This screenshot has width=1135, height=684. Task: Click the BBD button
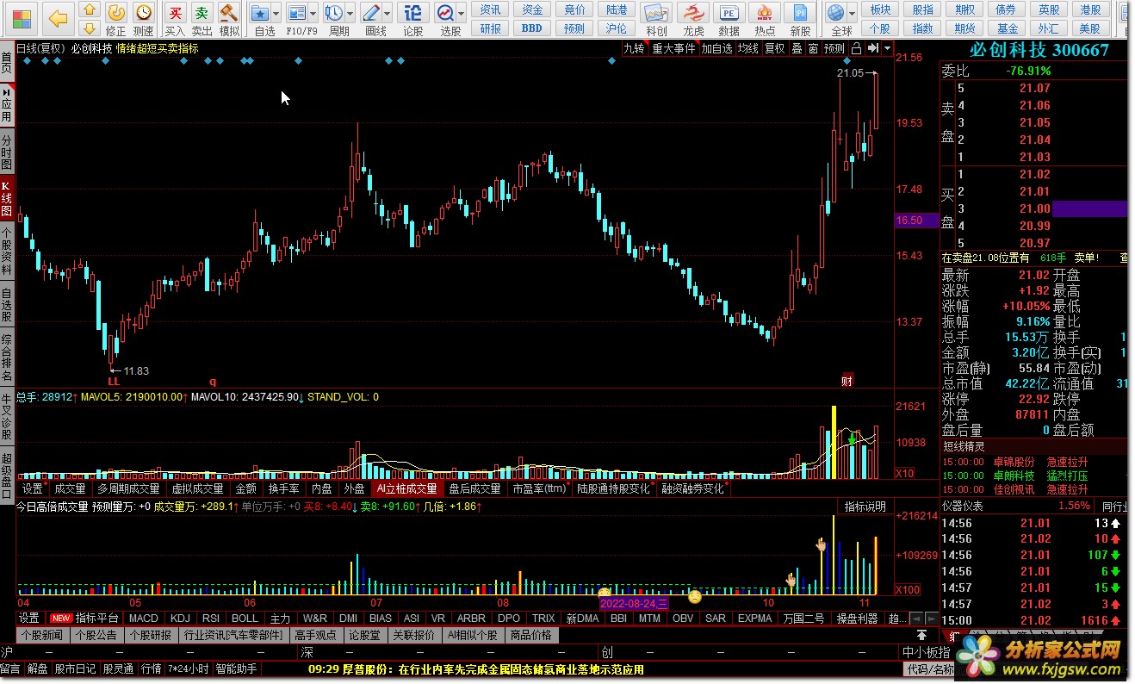pos(532,28)
